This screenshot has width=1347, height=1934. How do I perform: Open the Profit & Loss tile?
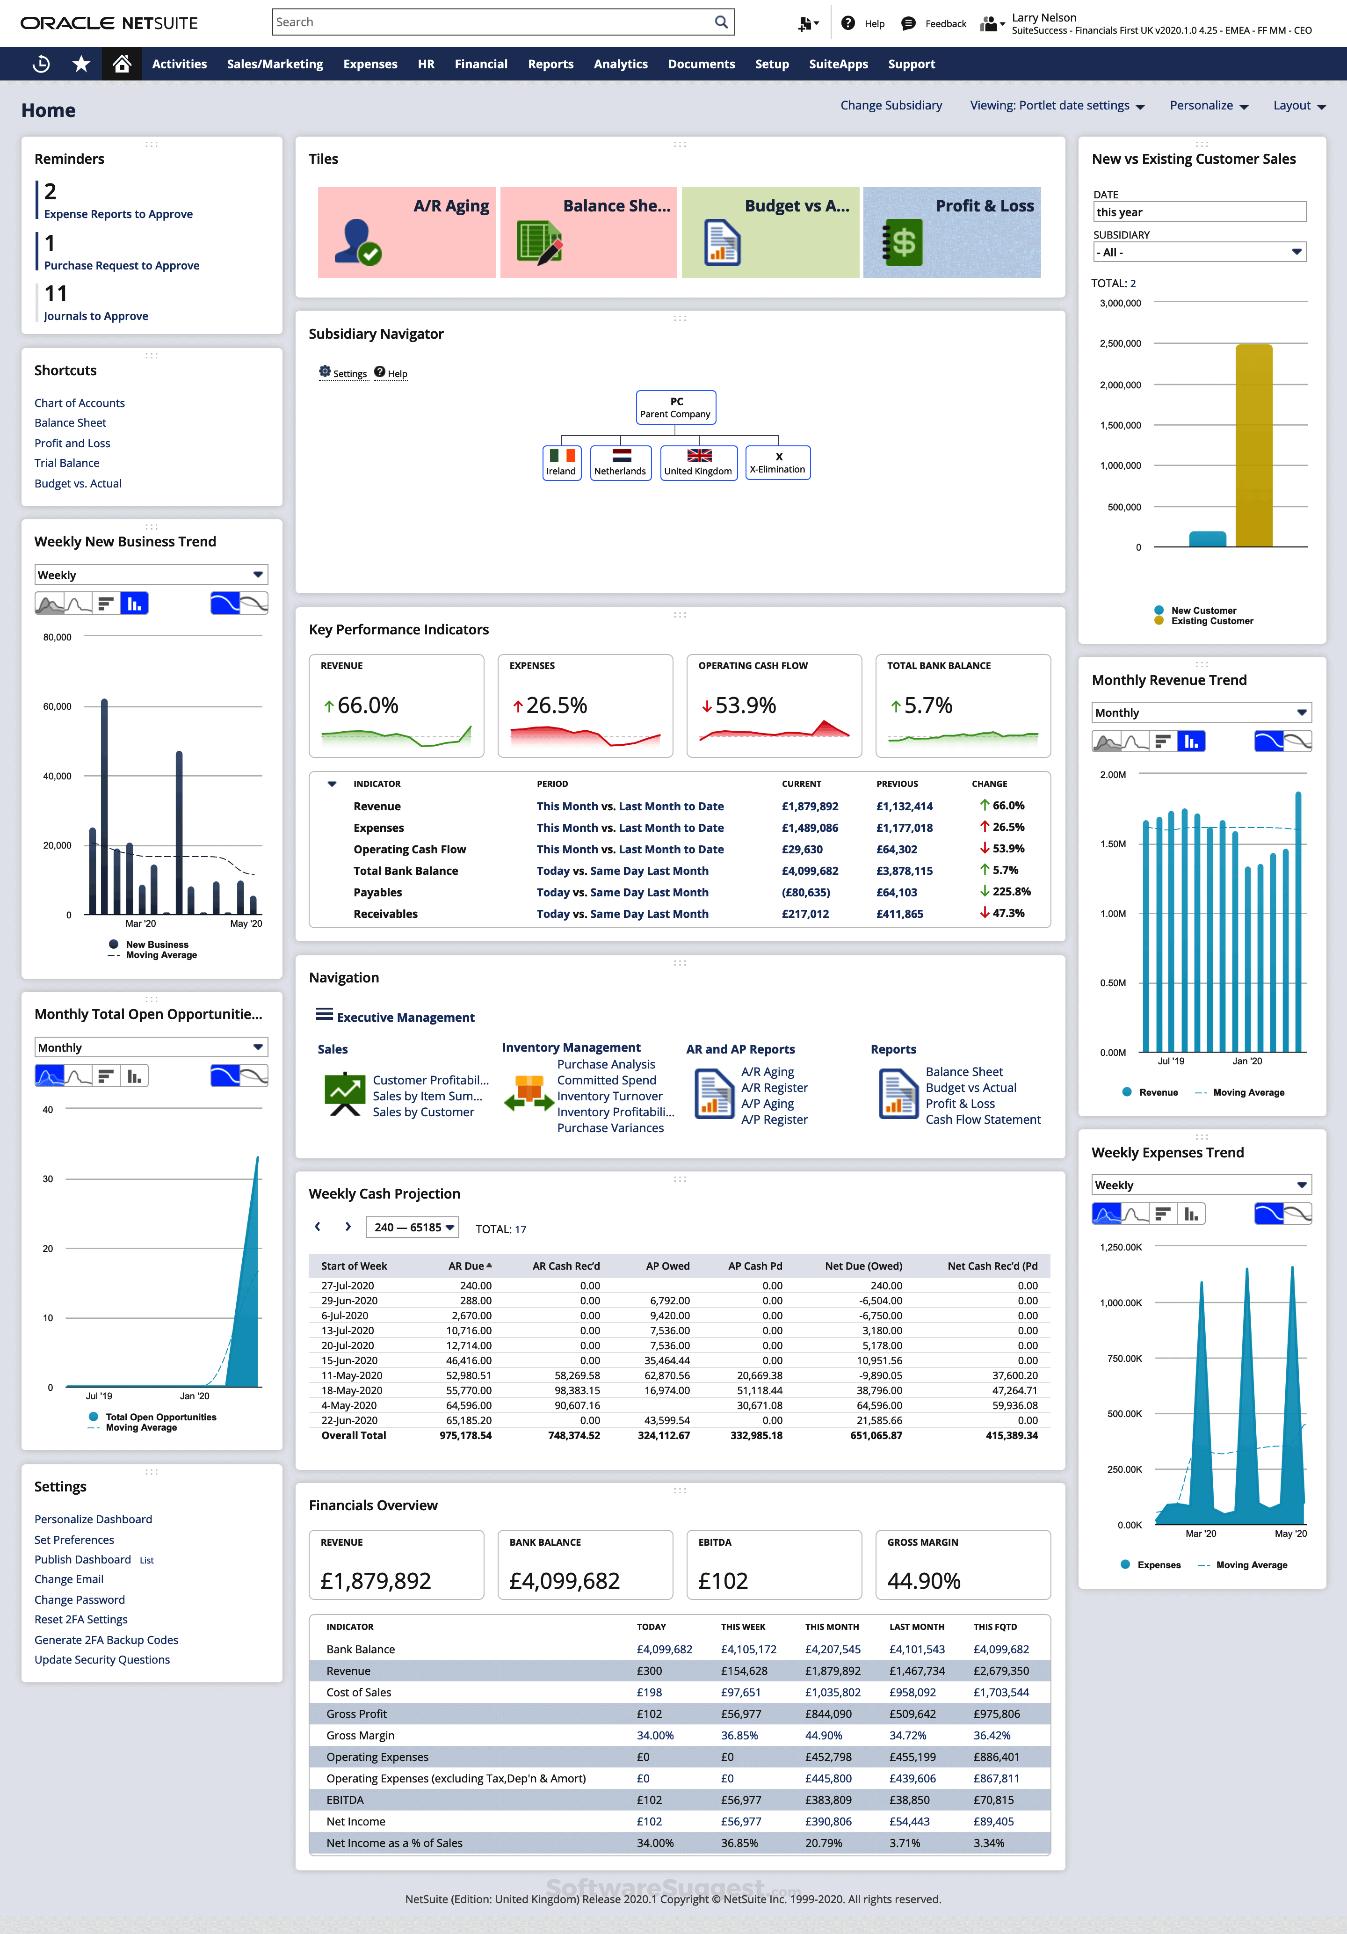point(952,232)
